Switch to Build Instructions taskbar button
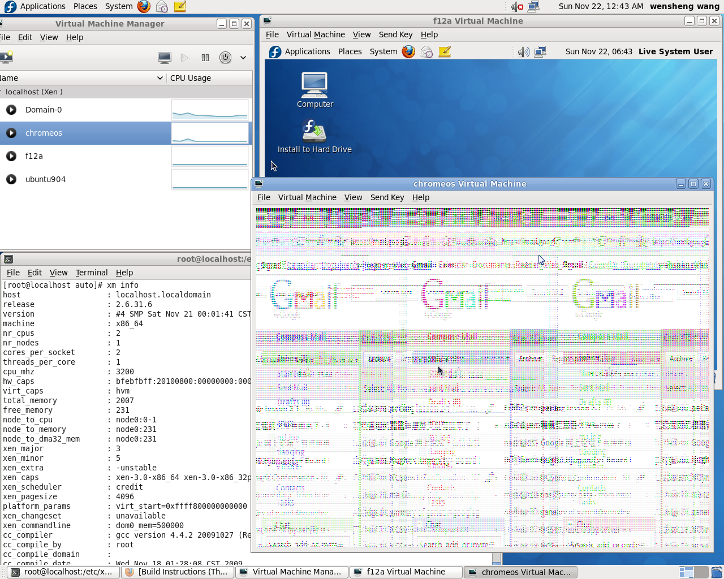Screen dimensions: 724x579 pos(177,572)
